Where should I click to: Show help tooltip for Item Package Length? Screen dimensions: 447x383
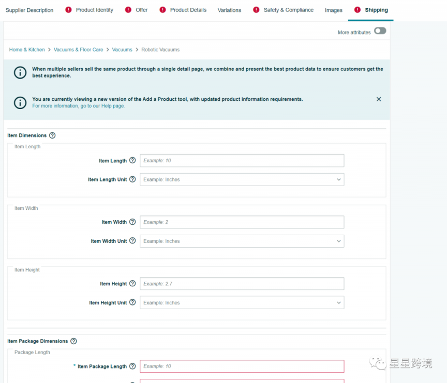[132, 366]
